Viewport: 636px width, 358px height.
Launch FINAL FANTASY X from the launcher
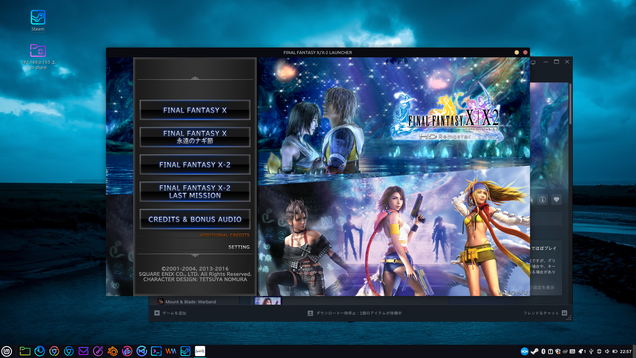pos(195,110)
